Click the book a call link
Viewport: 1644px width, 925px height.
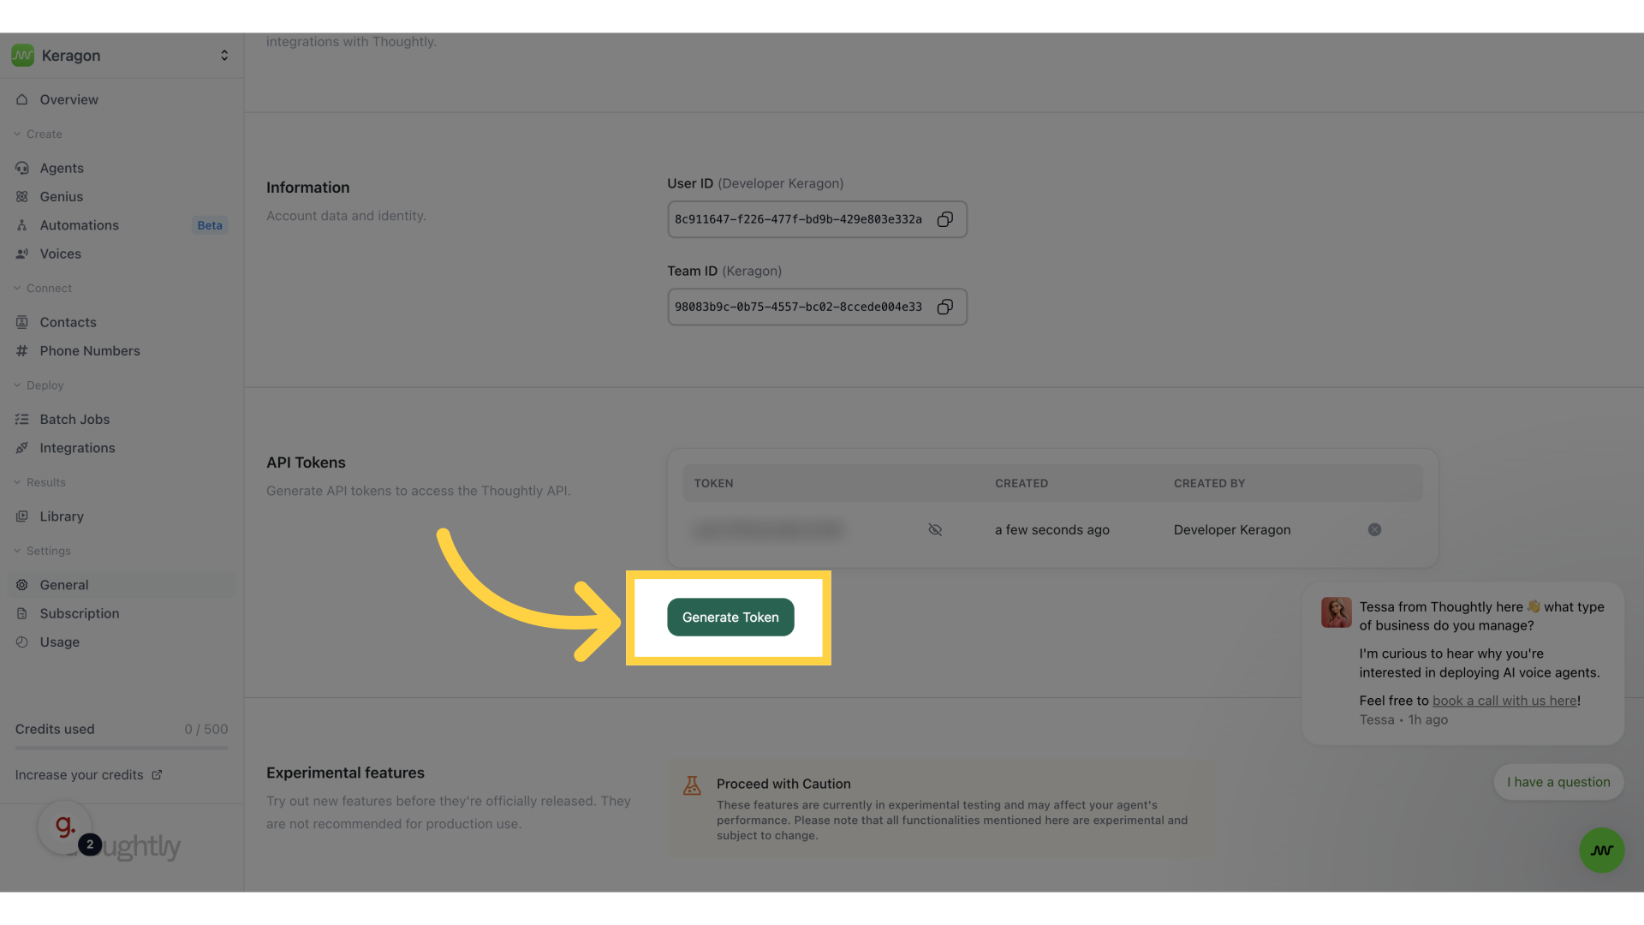1504,701
